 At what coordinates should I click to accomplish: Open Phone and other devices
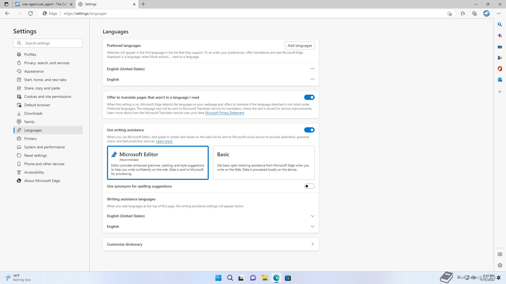tap(48, 164)
